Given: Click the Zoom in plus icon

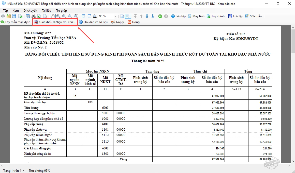Looking at the screenshot, I should click(x=64, y=16).
